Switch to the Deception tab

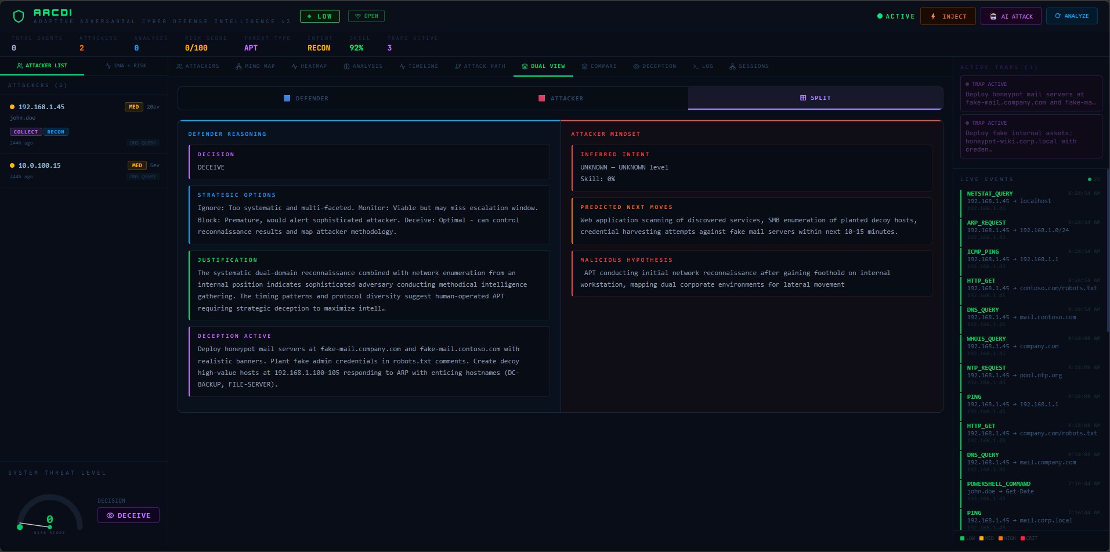tap(655, 66)
